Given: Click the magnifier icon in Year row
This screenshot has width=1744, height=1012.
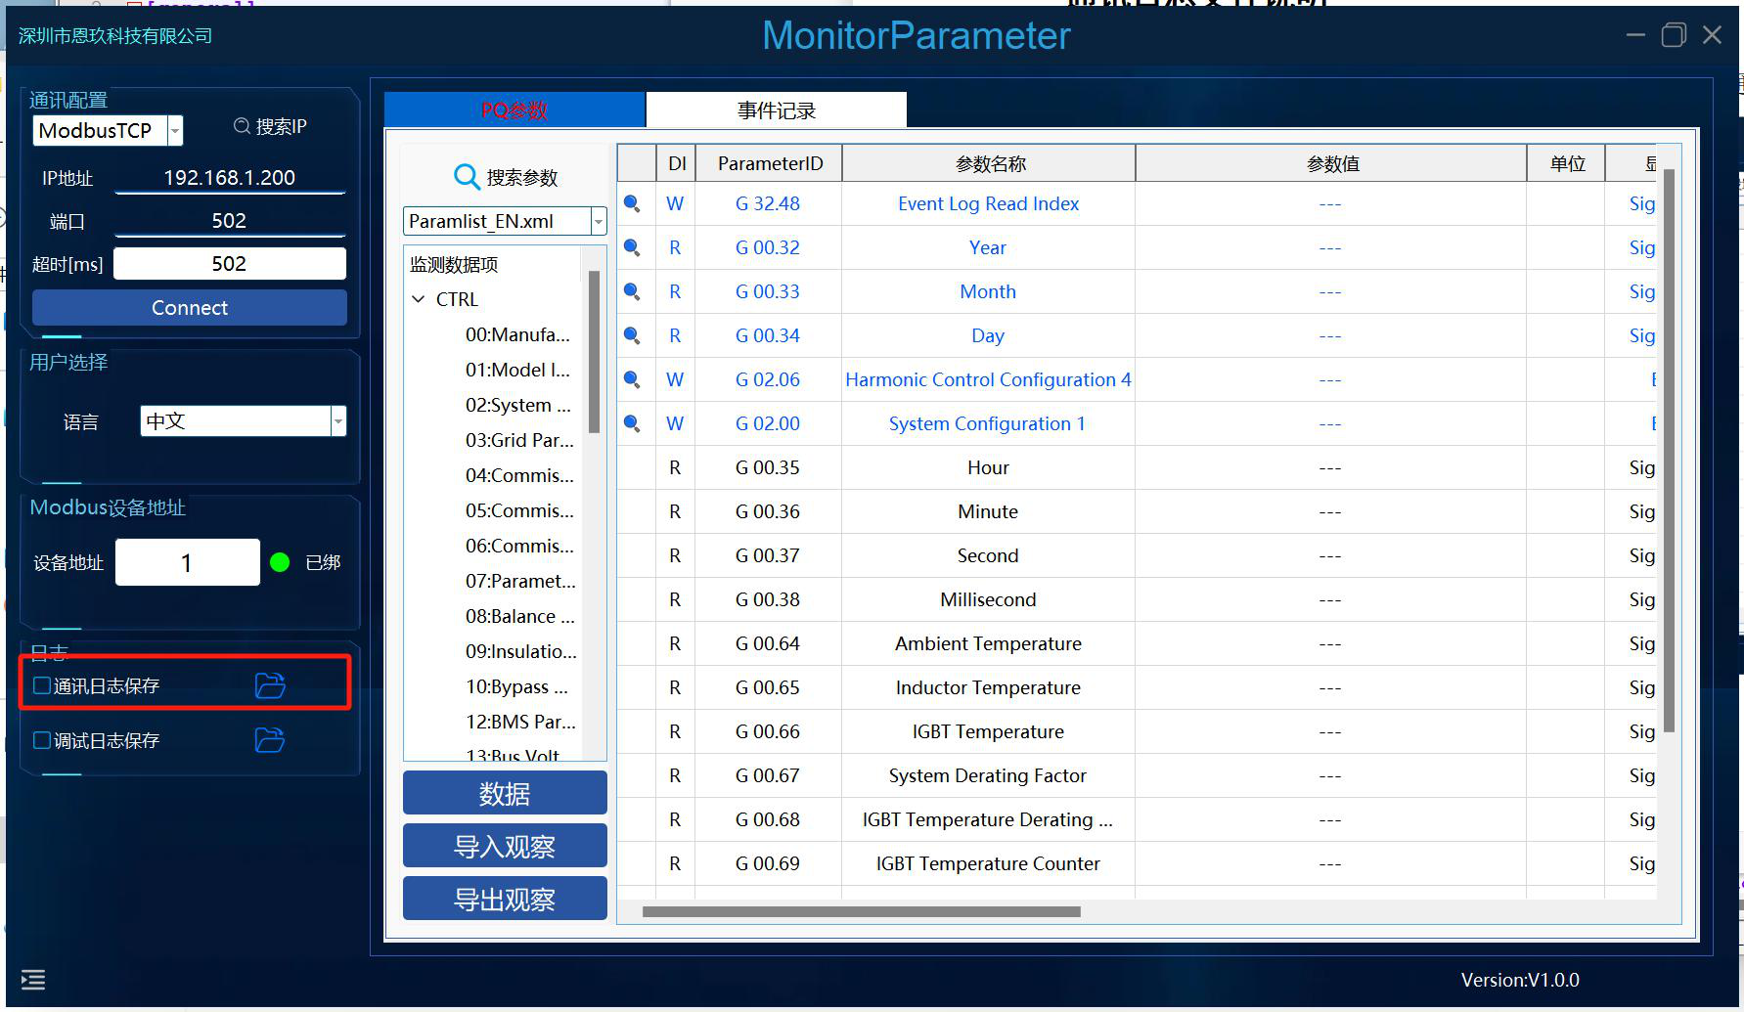Looking at the screenshot, I should pyautogui.click(x=632, y=247).
